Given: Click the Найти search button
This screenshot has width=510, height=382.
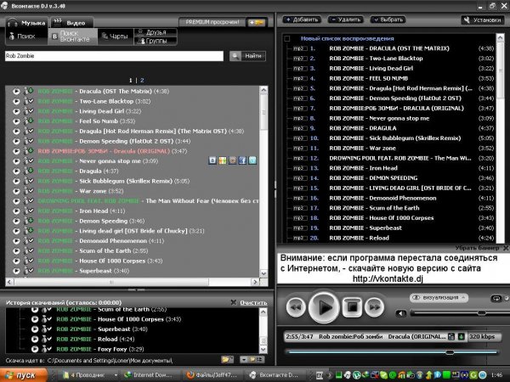Looking at the screenshot, I should [247, 56].
